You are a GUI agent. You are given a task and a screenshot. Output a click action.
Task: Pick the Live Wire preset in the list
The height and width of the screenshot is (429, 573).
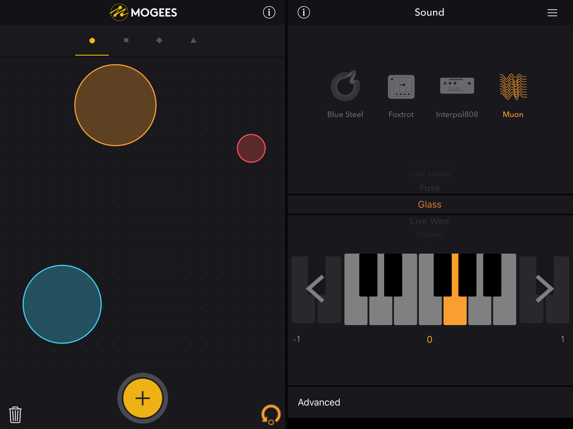coord(430,221)
